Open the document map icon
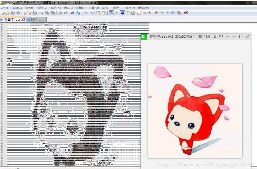257x169 pixels. pos(133,13)
